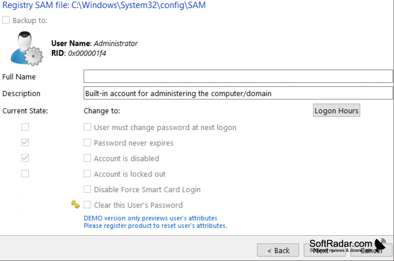This screenshot has width=394, height=261.
Task: Enable the Backup to checkbox
Action: pyautogui.click(x=6, y=20)
